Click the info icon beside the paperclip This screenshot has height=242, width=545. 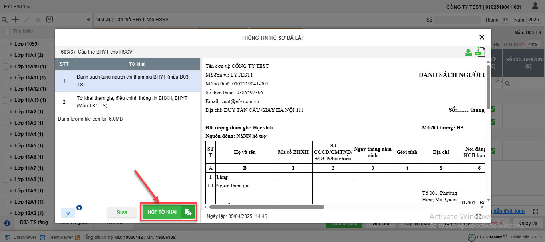[x=79, y=208]
